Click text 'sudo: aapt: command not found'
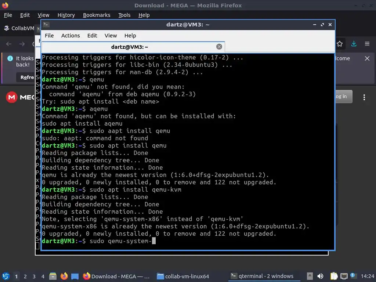 95,138
